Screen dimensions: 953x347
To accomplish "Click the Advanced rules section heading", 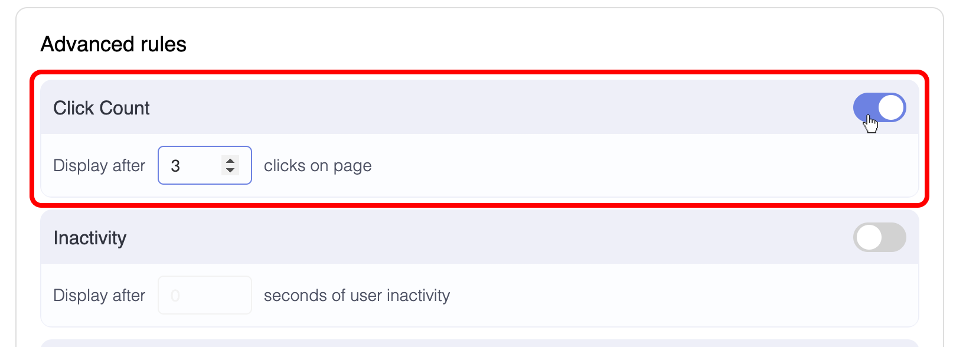I will 113,43.
